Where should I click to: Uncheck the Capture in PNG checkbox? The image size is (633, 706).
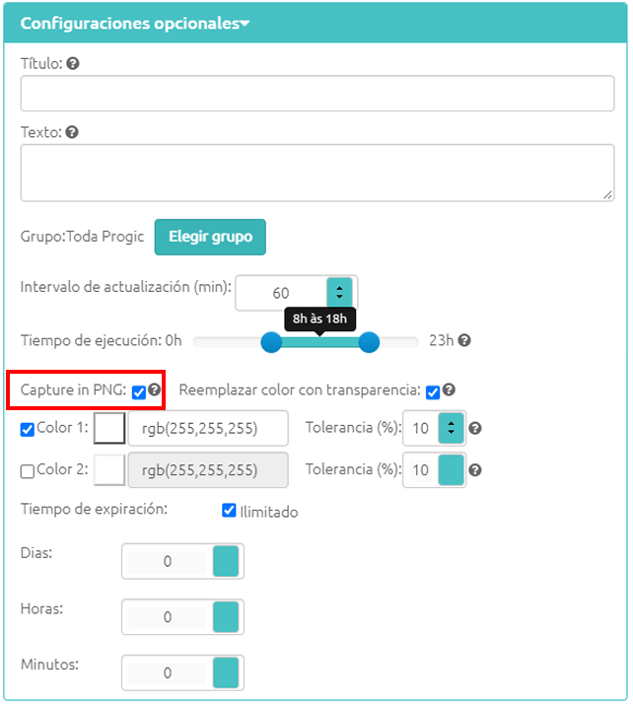(139, 392)
